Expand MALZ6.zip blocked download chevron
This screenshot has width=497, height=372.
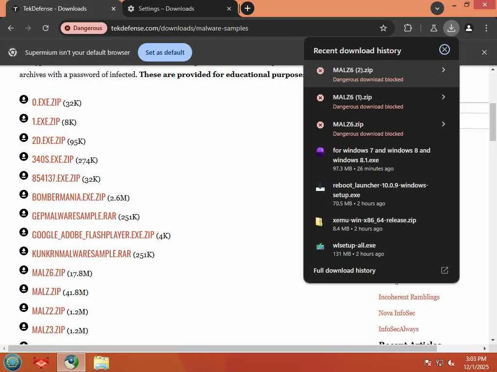(444, 124)
